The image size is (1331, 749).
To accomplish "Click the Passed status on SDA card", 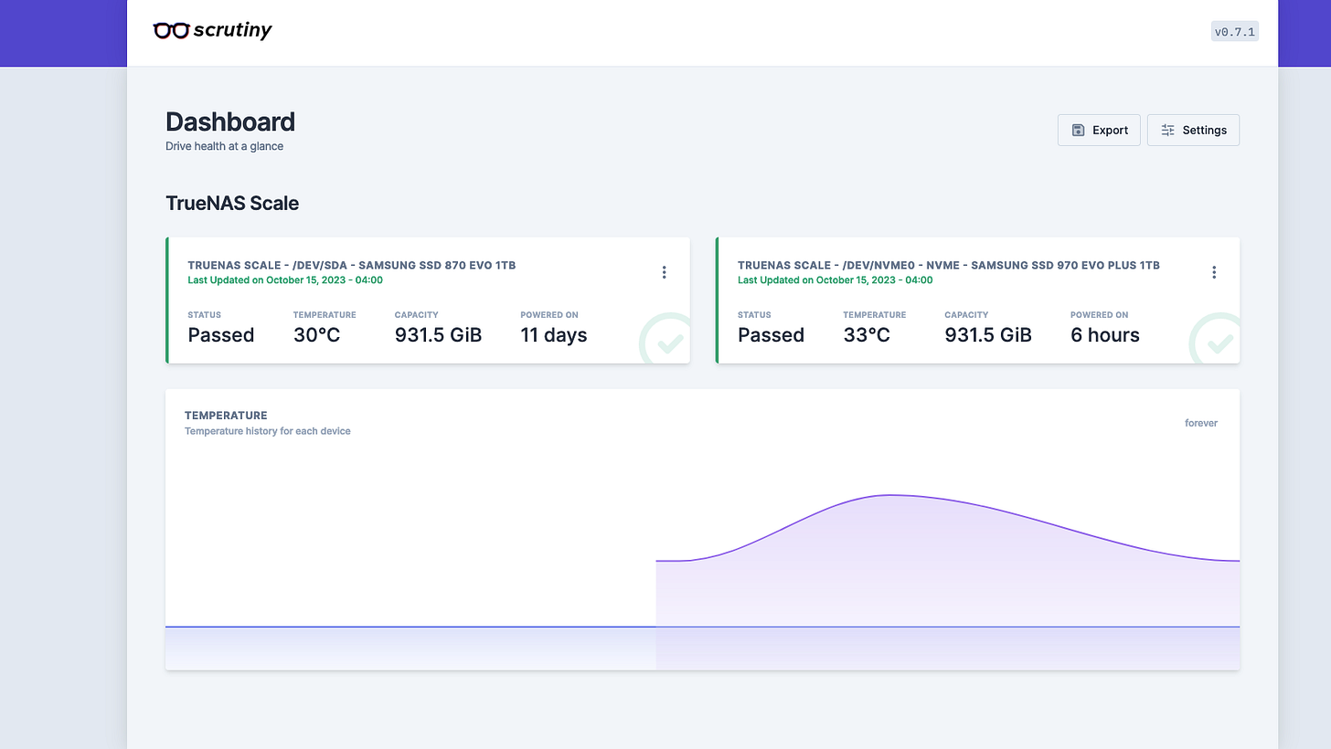I will point(221,335).
